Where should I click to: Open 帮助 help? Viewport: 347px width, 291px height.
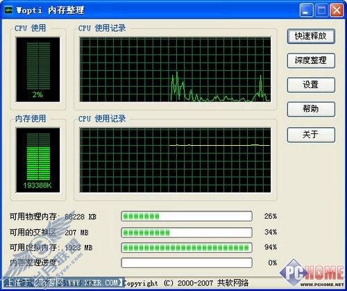(311, 109)
